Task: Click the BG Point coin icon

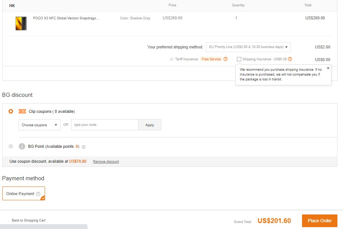Action: pos(22,146)
